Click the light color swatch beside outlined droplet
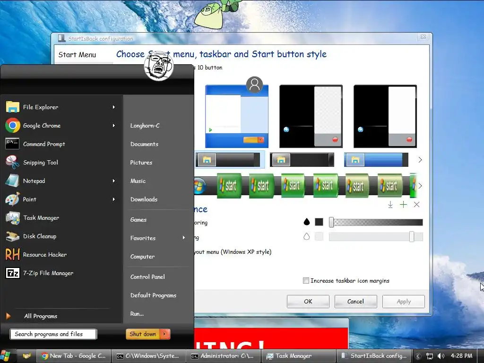The width and height of the screenshot is (484, 363). coord(319,236)
